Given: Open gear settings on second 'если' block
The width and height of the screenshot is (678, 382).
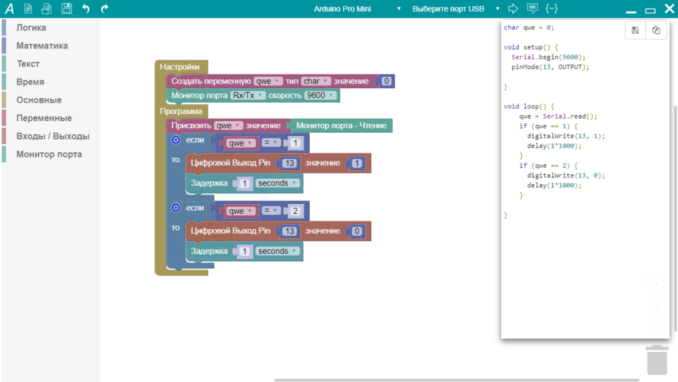Looking at the screenshot, I should [175, 208].
